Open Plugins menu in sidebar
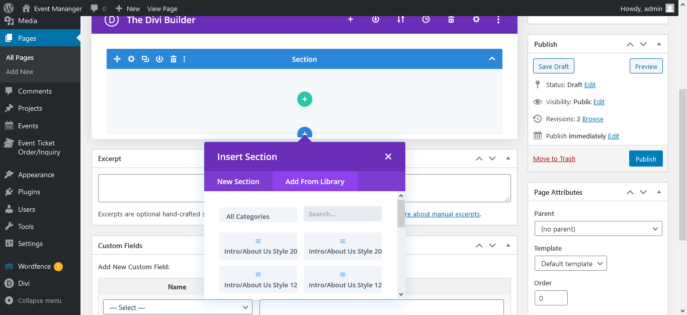687x315 pixels. (x=40, y=192)
